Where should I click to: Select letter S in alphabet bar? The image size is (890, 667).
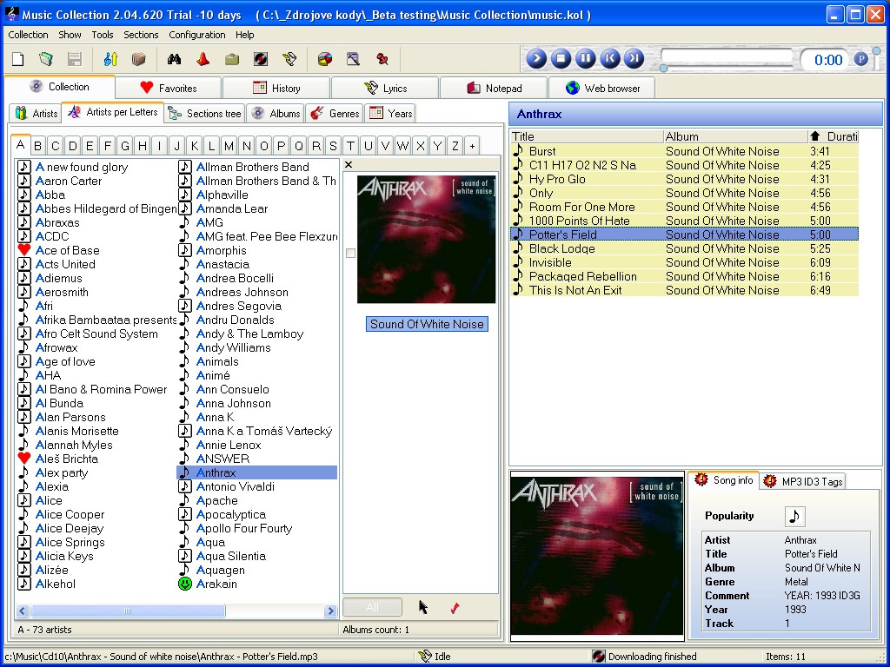click(x=333, y=146)
